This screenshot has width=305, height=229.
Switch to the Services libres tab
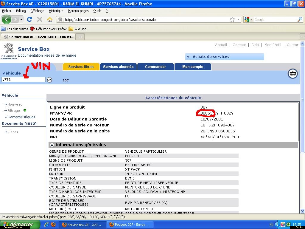coord(81,66)
